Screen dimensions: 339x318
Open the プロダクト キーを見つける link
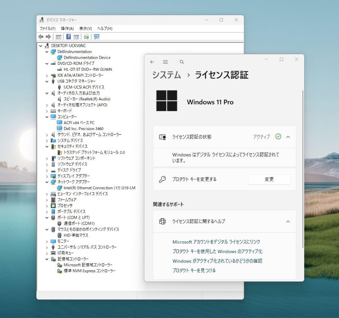click(x=194, y=270)
